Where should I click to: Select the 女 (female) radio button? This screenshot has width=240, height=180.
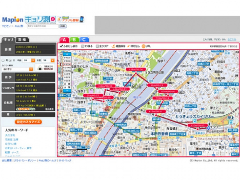click(10, 60)
